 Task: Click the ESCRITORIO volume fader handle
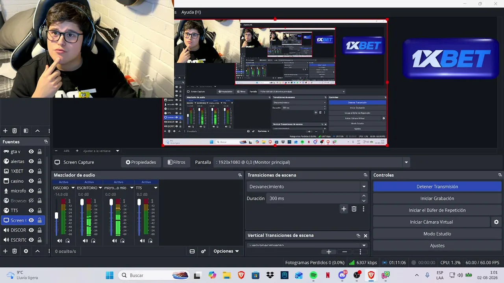coord(82,202)
